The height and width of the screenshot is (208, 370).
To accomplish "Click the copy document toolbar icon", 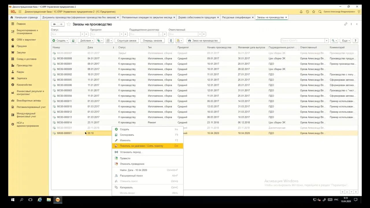I will point(73,41).
